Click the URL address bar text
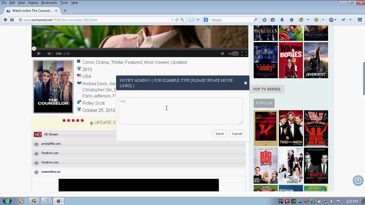The image size is (365, 205). (x=60, y=20)
